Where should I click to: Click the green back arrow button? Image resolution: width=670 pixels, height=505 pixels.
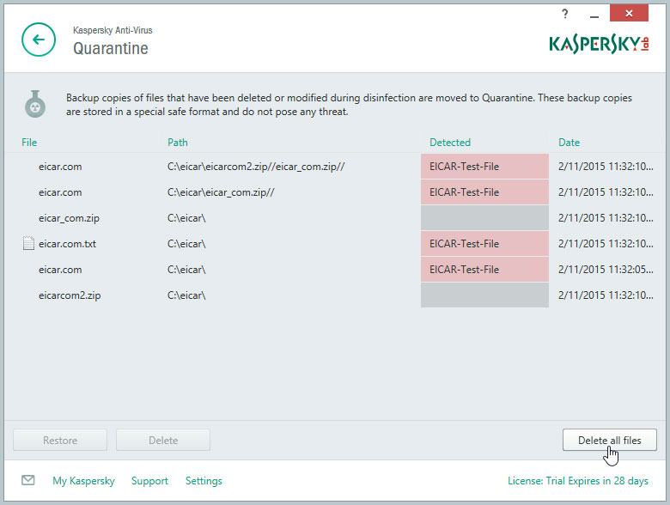37,40
